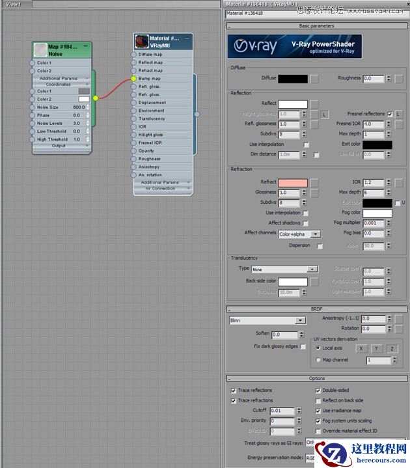Adjust the Cutoff spinner arrows
This screenshot has height=468, width=410.
[299, 411]
